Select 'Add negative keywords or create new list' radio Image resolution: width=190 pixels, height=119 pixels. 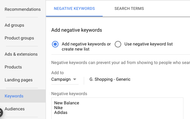(55, 44)
